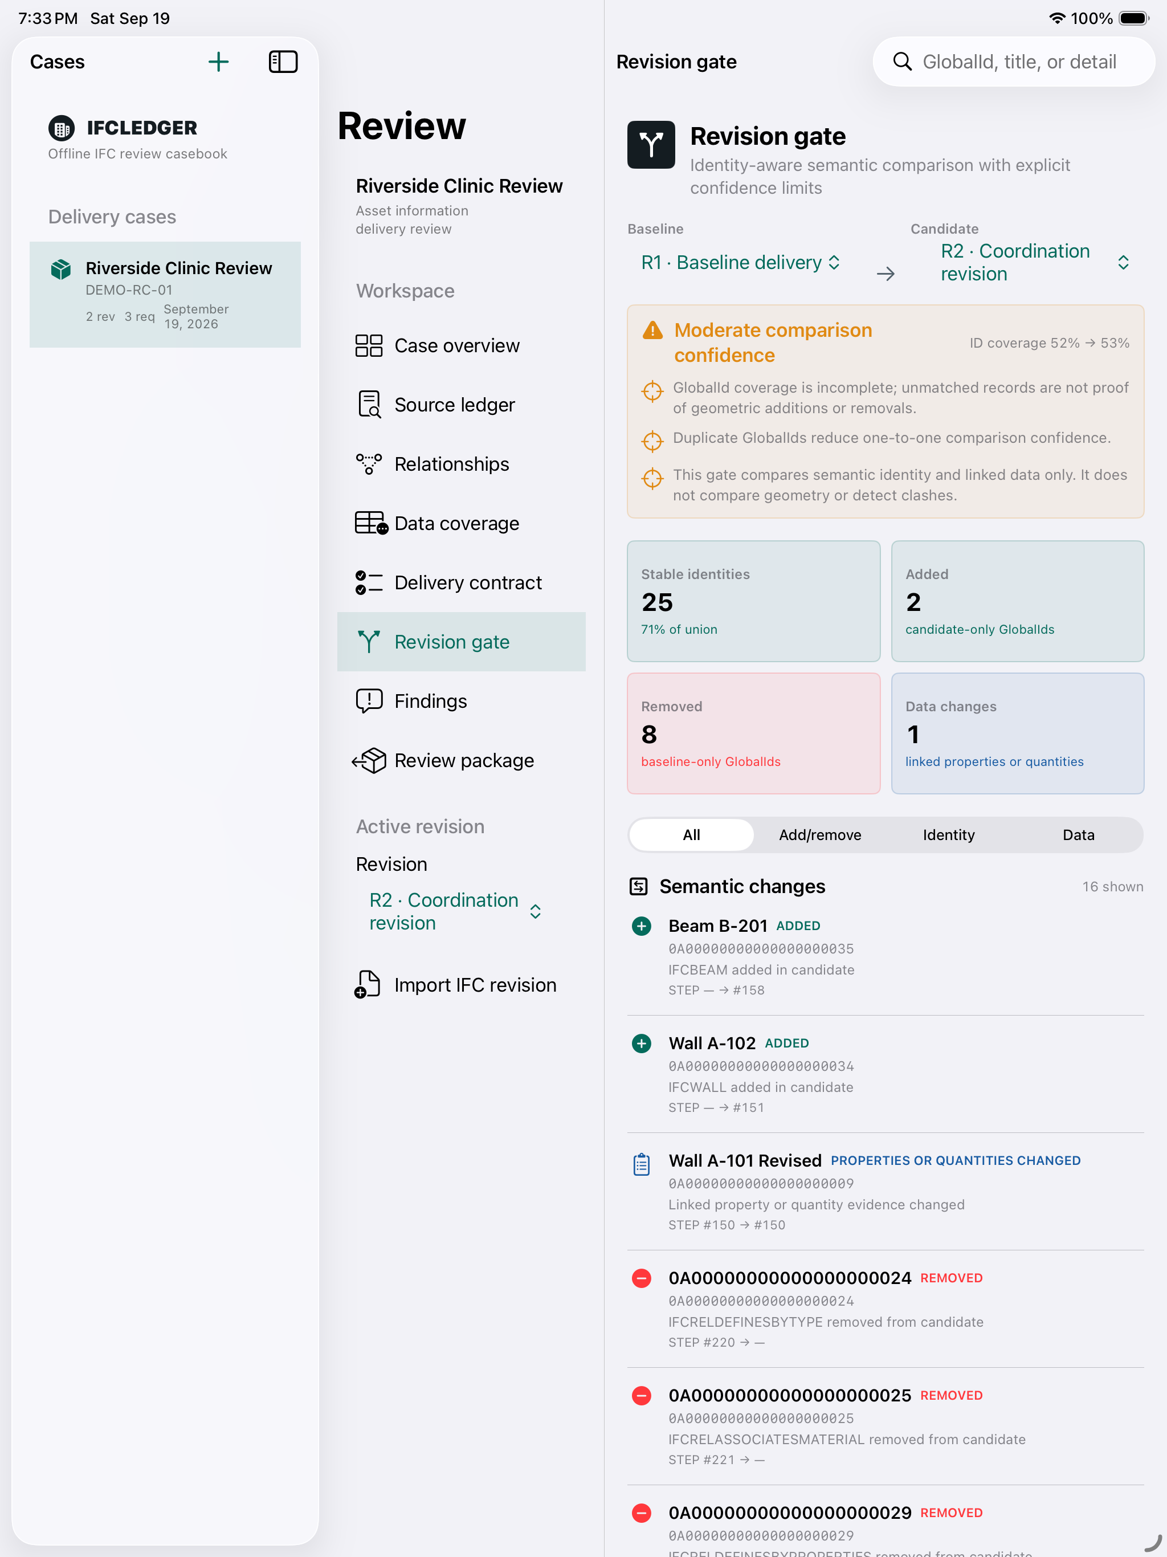Image resolution: width=1167 pixels, height=1557 pixels.
Task: Open Case overview in Workspace
Action: click(461, 345)
